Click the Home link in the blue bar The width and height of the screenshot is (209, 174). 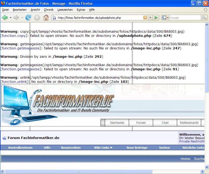pyautogui.click(x=185, y=159)
